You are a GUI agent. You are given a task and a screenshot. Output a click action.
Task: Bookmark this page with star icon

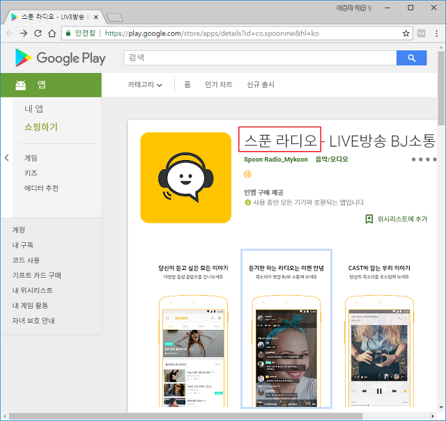tap(406, 33)
